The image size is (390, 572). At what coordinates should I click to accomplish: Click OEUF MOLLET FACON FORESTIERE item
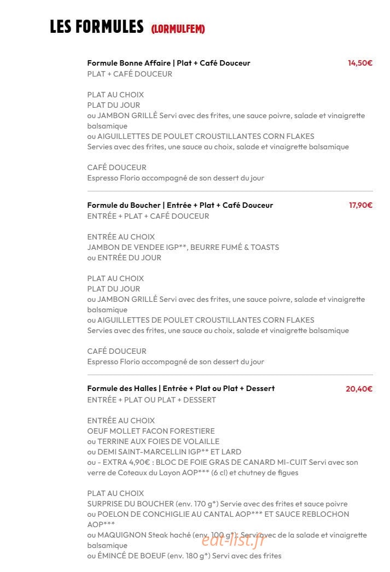tap(151, 431)
